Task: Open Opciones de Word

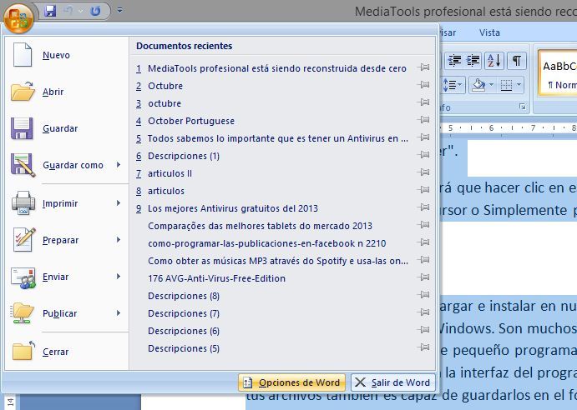Action: pos(291,382)
